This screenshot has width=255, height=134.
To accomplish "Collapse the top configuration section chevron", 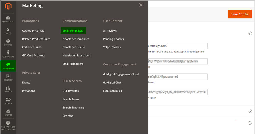I will click(x=250, y=33).
